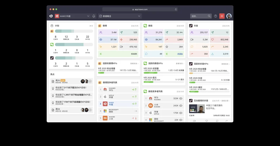Click the Douyin plan progress bar
This screenshot has width=280, height=146.
(74, 58)
